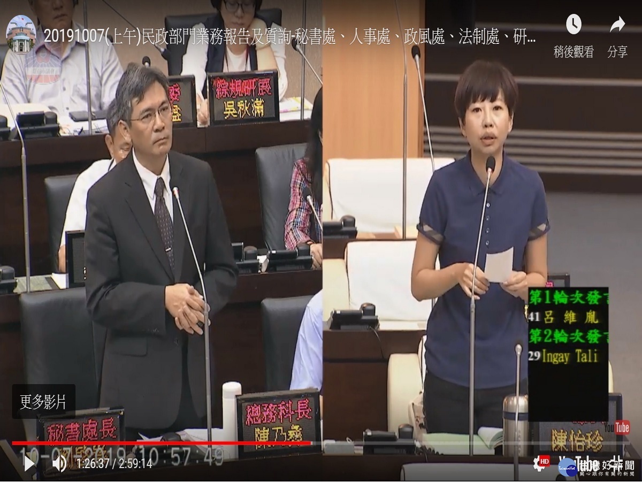
Task: Click the 1:26:37 / 2:59:14 time display
Action: (x=113, y=463)
